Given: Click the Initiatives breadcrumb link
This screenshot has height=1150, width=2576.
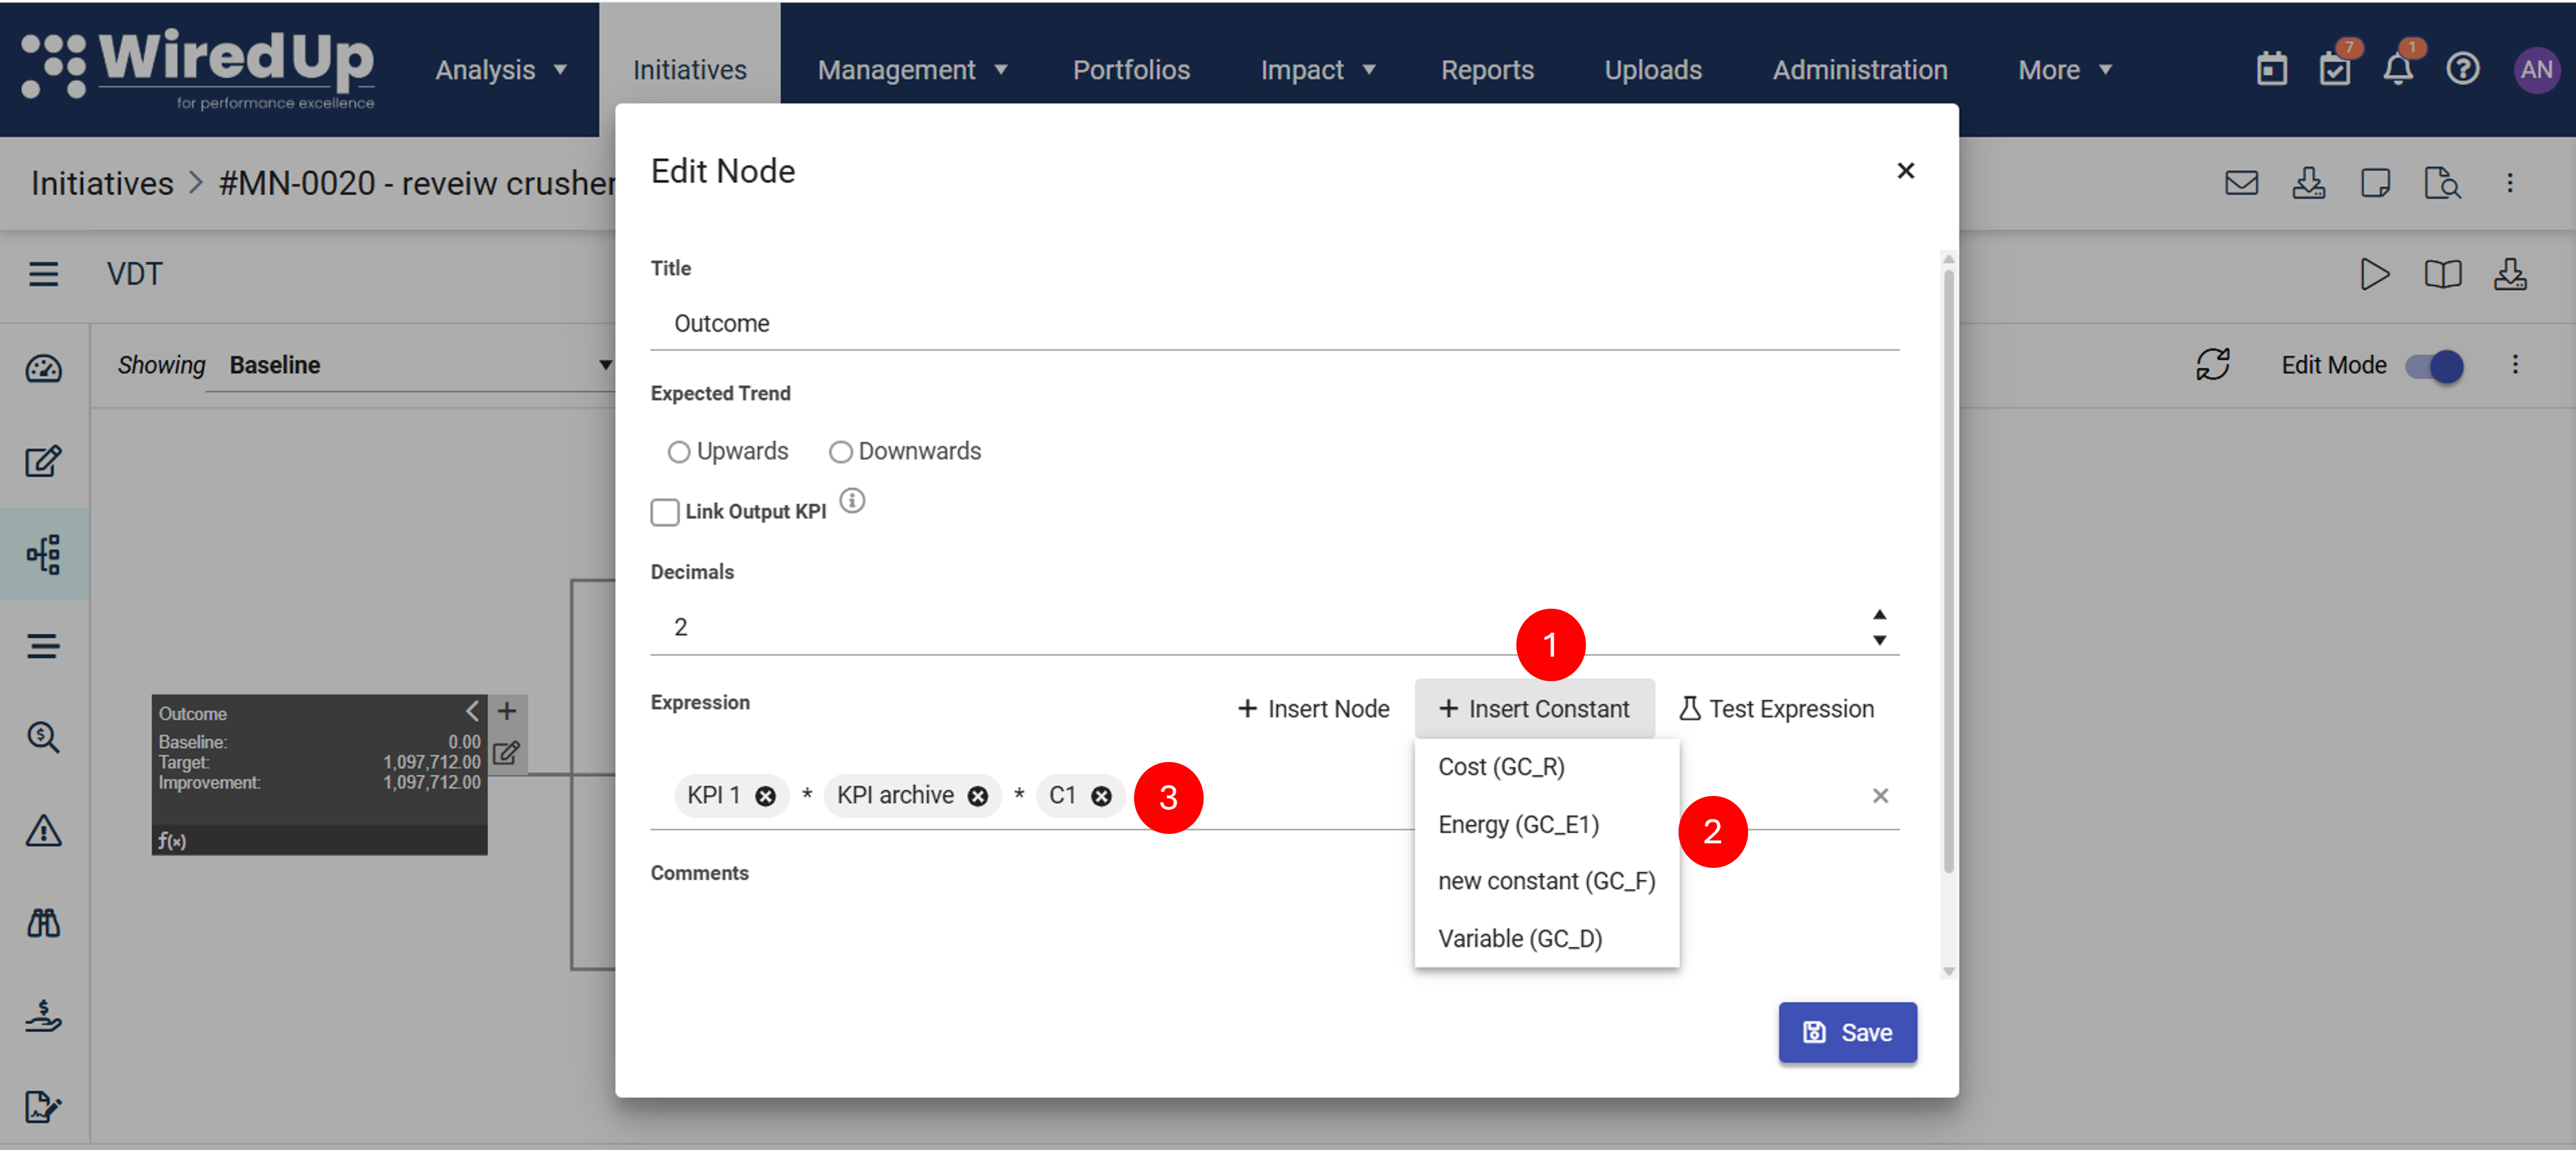Looking at the screenshot, I should (102, 183).
